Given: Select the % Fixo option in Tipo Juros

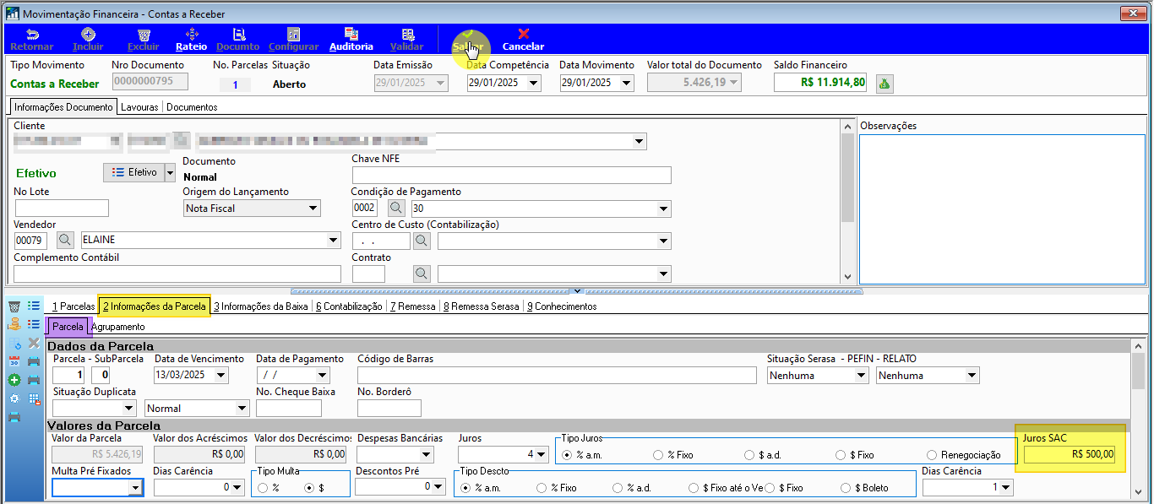Looking at the screenshot, I should coord(673,455).
